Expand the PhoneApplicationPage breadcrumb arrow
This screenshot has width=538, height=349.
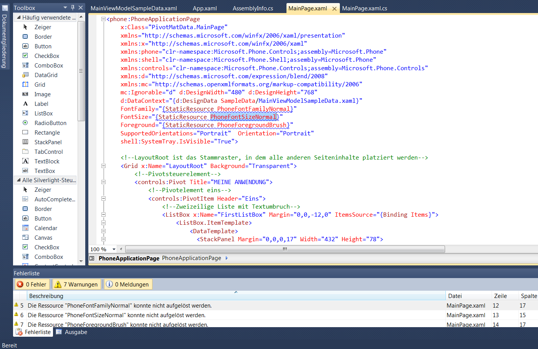click(227, 258)
